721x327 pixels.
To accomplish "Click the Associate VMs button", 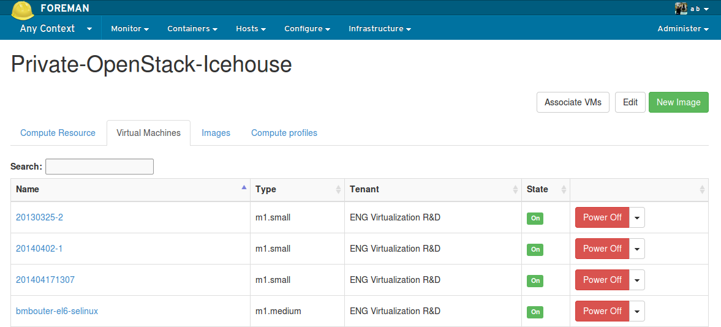I will [573, 102].
